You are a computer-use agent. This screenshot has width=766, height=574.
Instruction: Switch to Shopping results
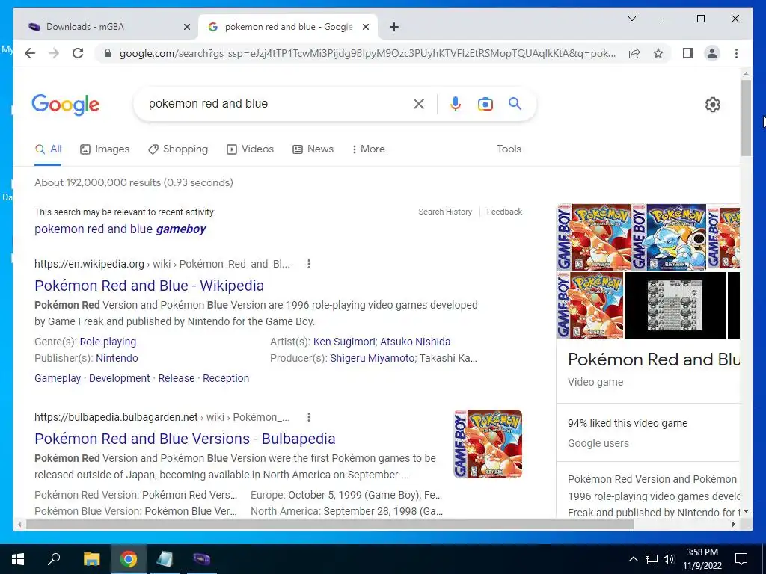click(178, 149)
